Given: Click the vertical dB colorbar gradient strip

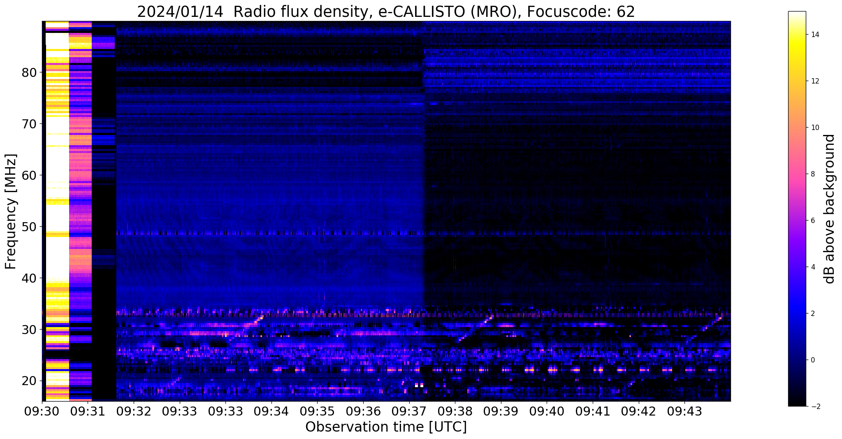Looking at the screenshot, I should [797, 209].
